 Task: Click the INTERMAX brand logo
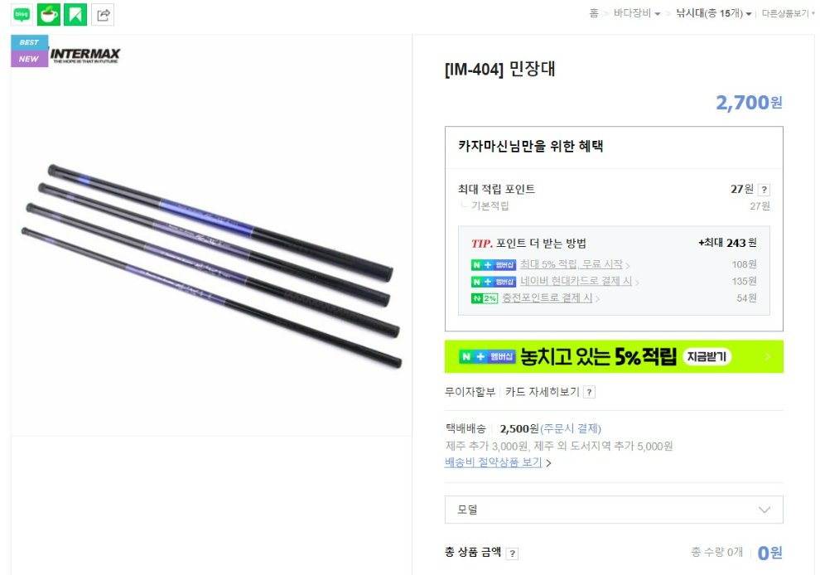tap(85, 55)
